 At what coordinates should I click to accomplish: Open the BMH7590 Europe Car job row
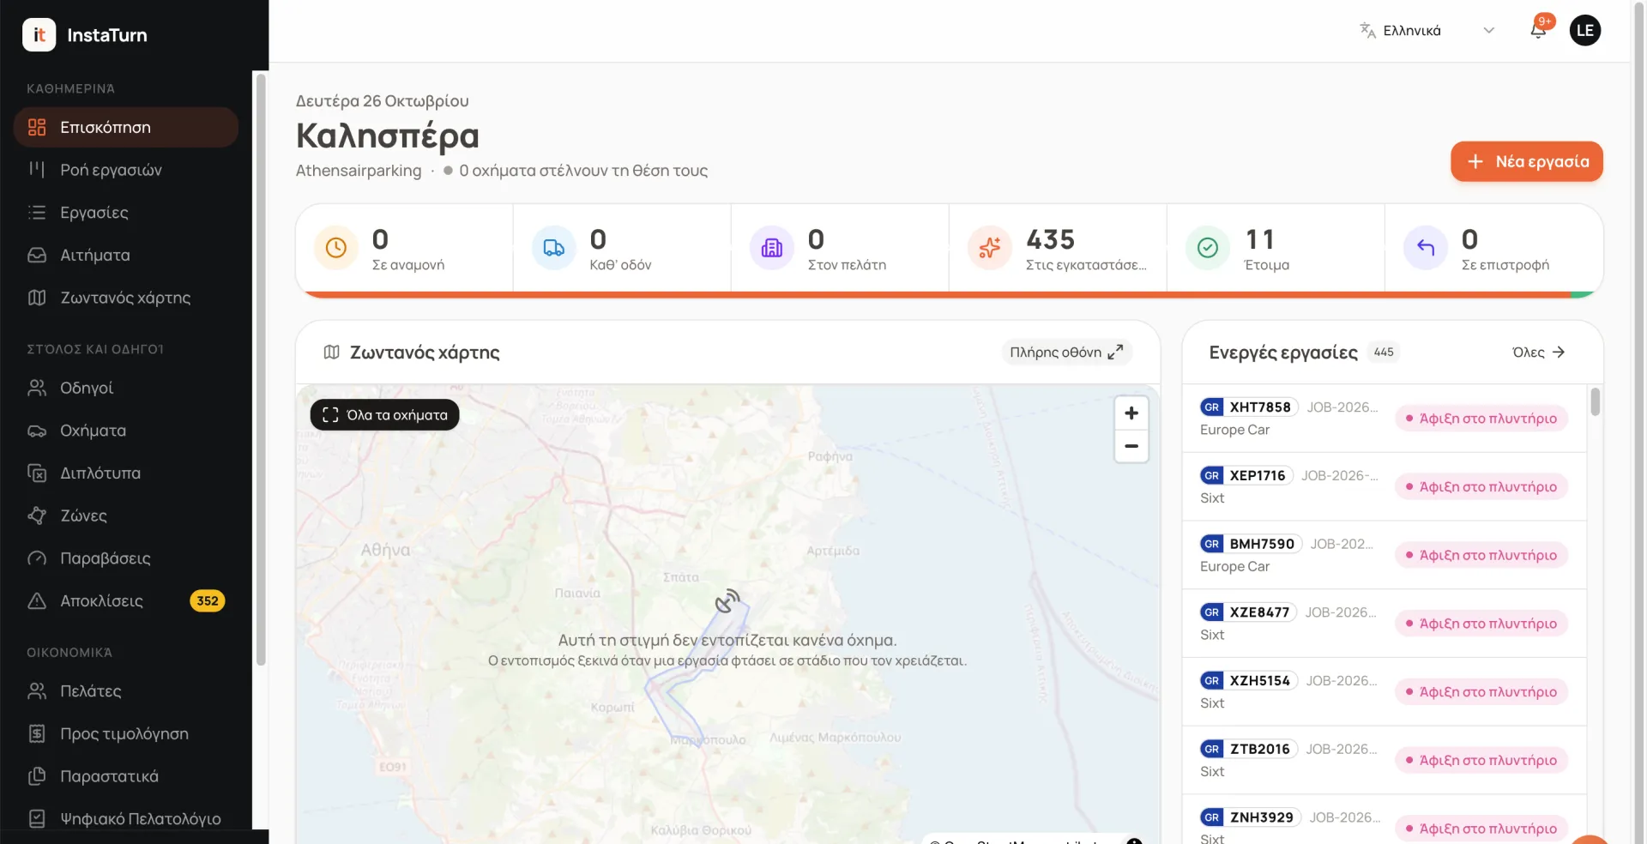pyautogui.click(x=1384, y=555)
